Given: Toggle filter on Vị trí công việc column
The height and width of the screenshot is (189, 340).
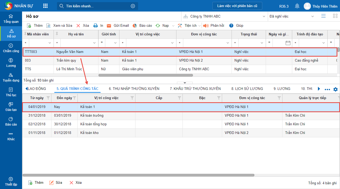Looking at the screenshot, I should (132, 98).
